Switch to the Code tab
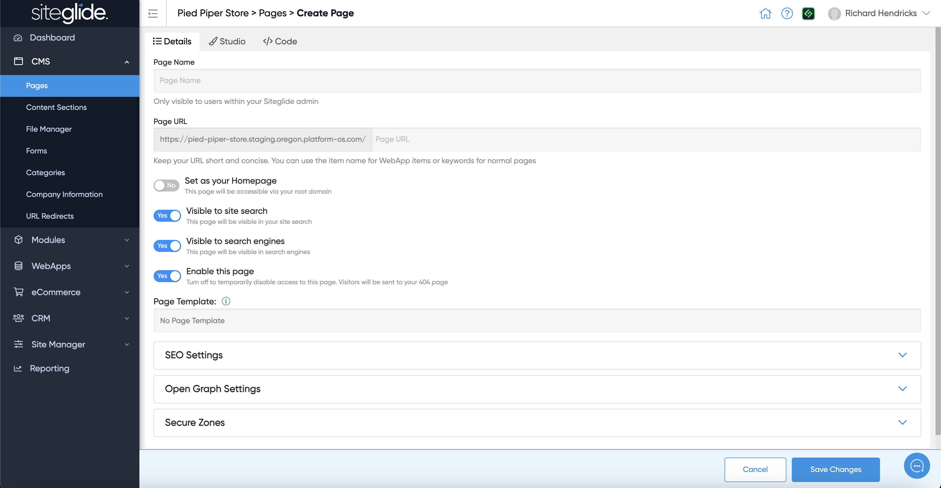 [280, 41]
